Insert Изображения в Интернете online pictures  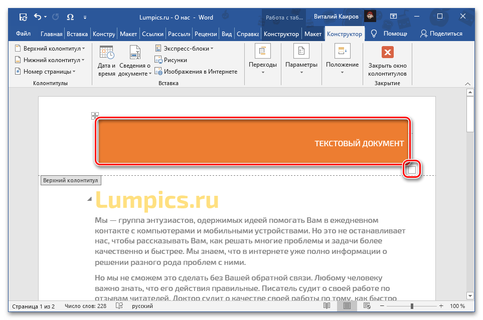196,72
